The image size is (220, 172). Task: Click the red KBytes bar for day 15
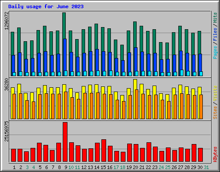pos(104,150)
